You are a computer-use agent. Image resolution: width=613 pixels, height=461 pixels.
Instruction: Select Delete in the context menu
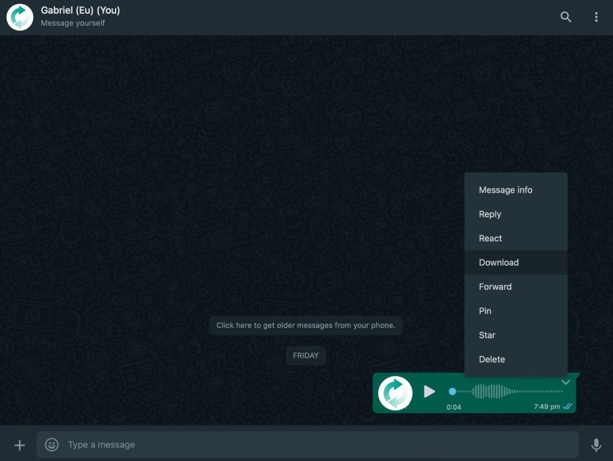click(x=515, y=360)
